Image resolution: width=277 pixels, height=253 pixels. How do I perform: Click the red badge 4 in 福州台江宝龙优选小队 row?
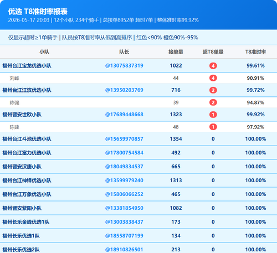[213, 66]
